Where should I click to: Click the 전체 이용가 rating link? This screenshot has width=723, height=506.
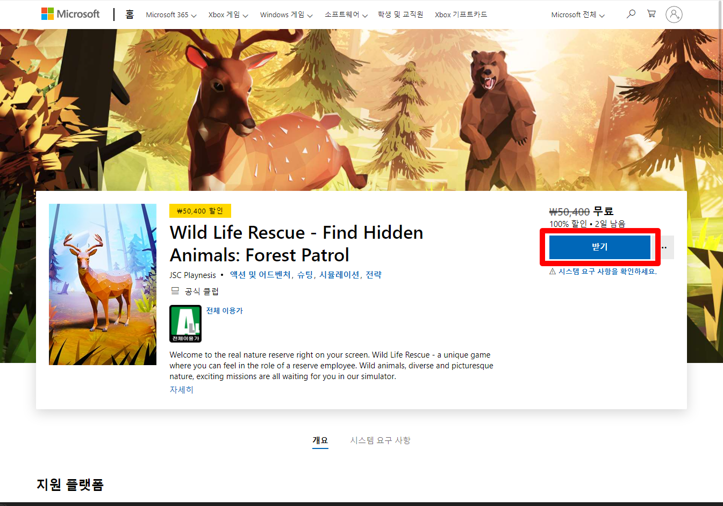[225, 311]
